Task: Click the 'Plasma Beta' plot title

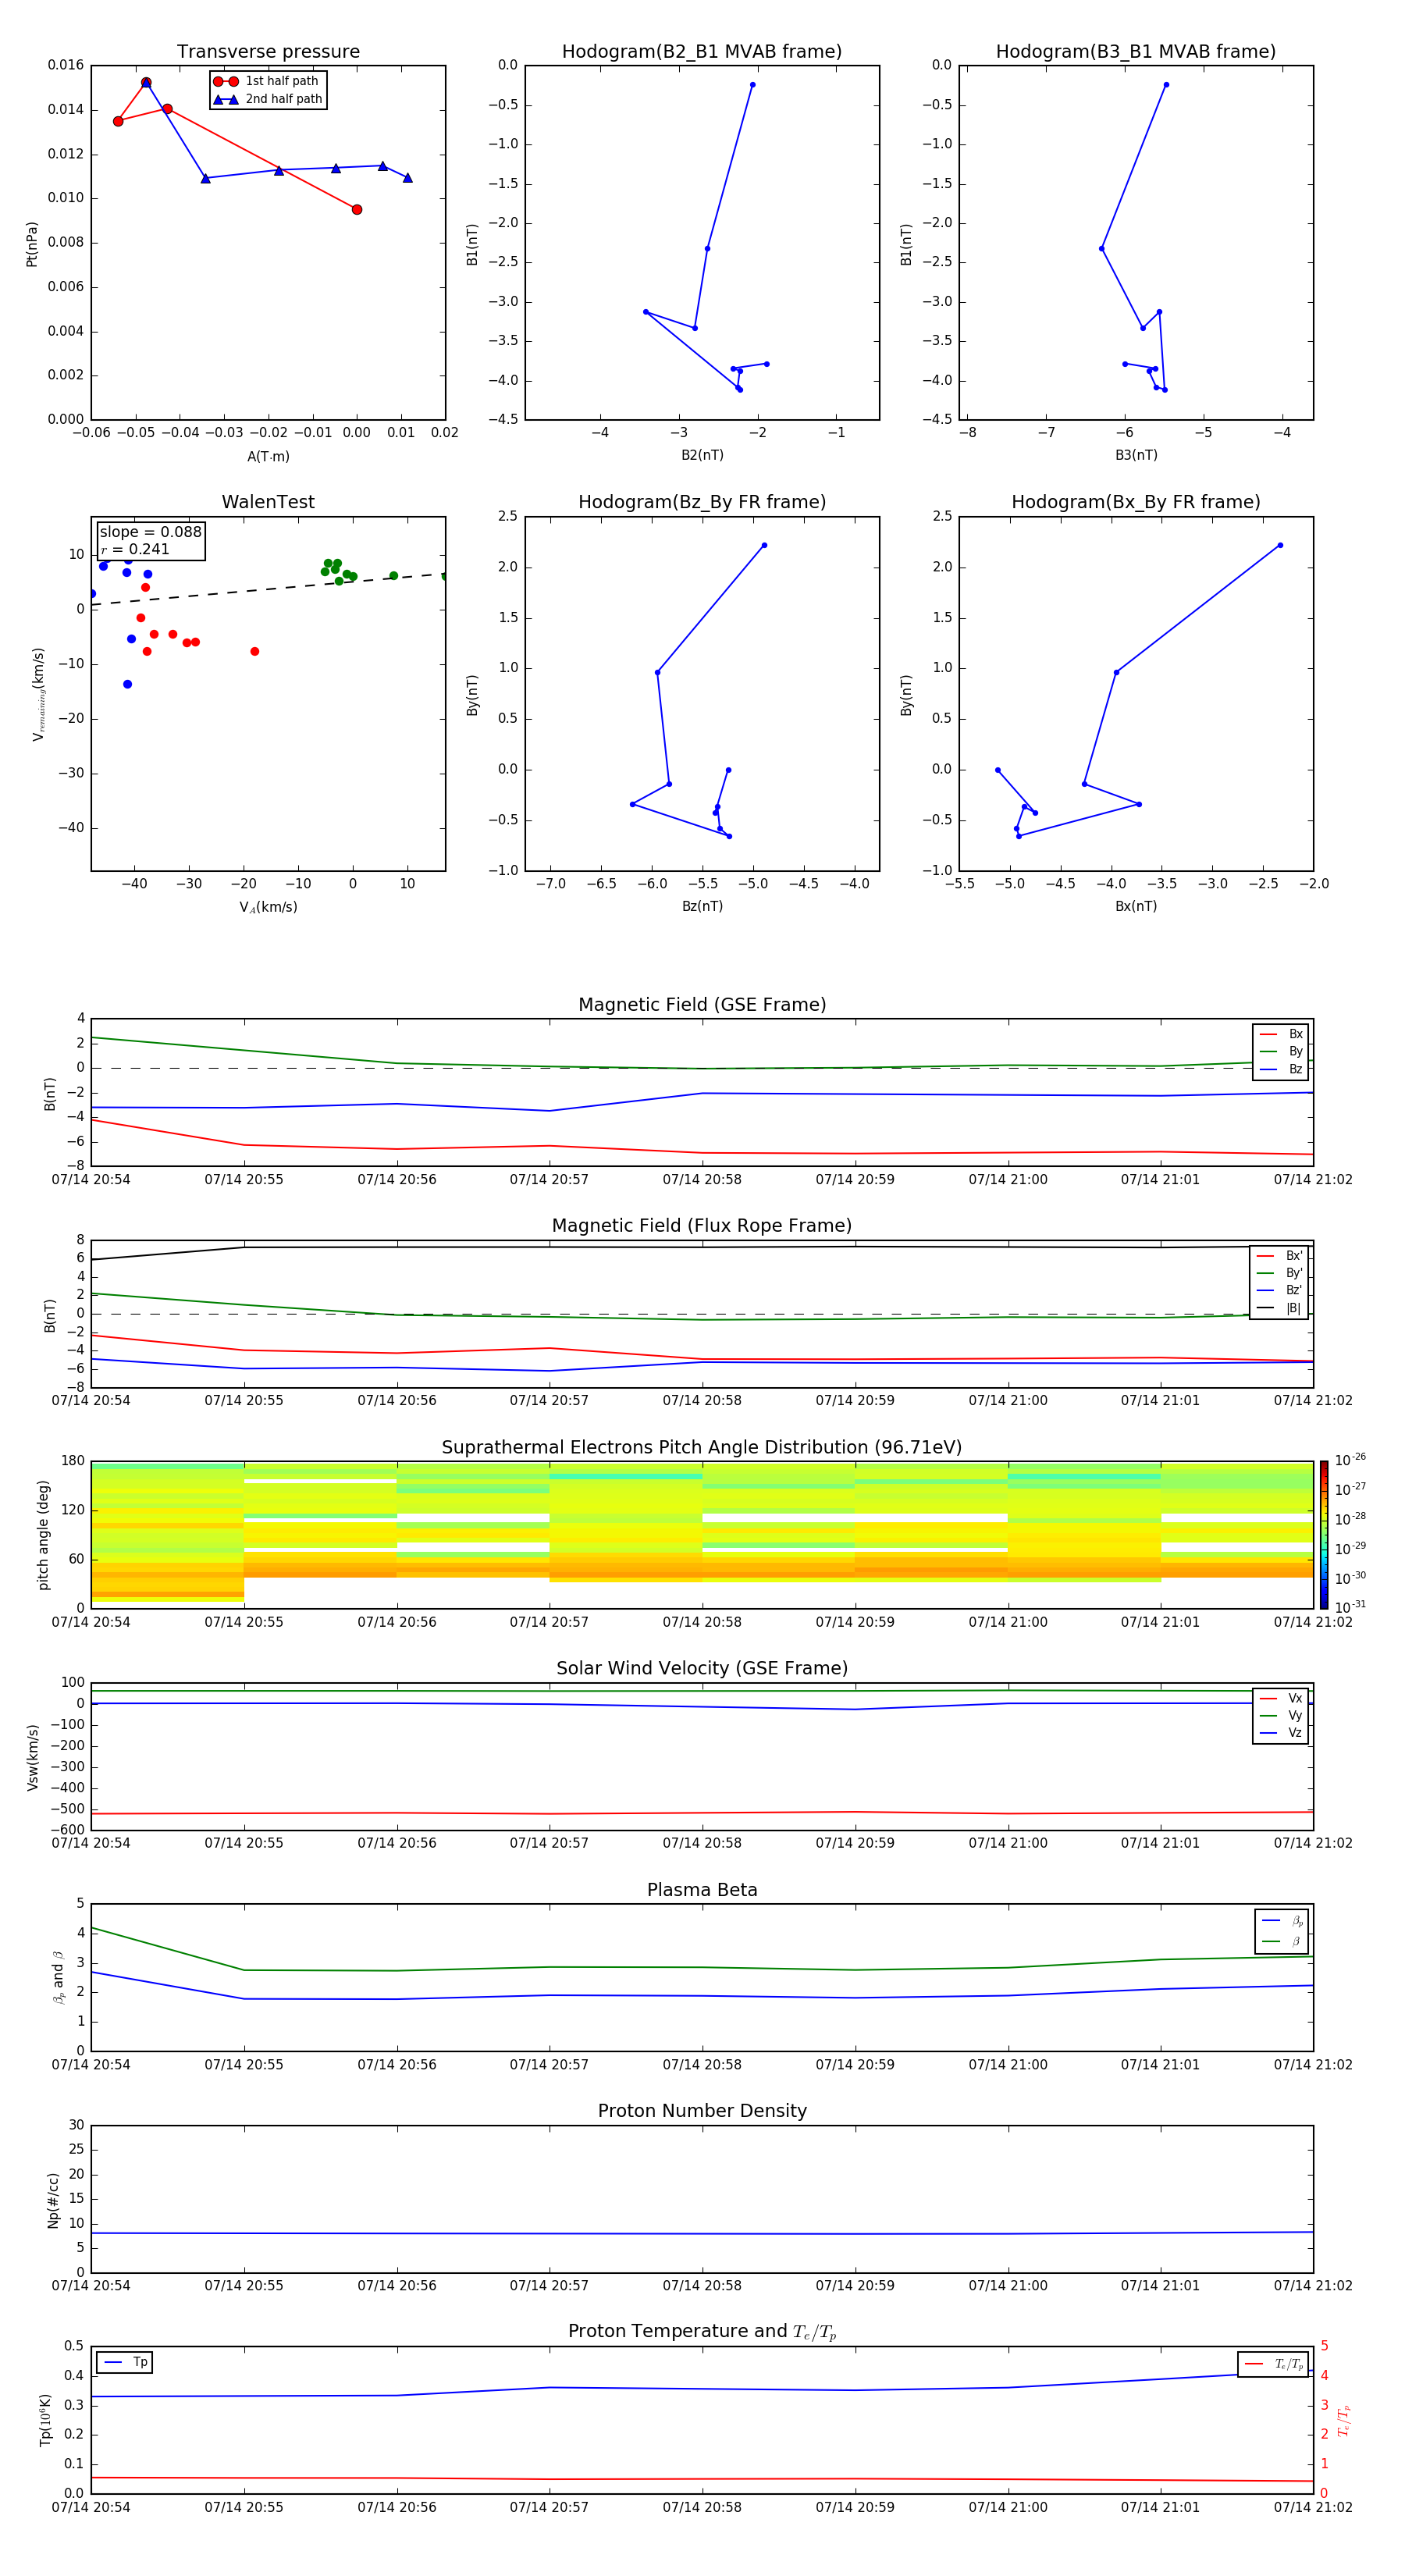Action: (x=702, y=1891)
